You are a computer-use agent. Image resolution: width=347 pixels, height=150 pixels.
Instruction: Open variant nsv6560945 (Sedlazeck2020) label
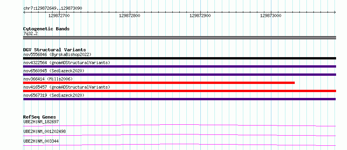click(54, 71)
